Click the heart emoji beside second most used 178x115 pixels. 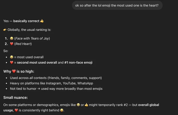[x=12, y=62]
